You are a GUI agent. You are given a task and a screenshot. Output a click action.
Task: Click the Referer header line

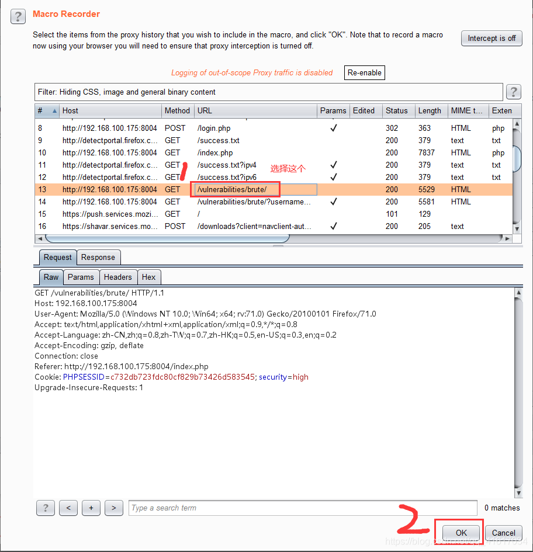[x=121, y=366]
